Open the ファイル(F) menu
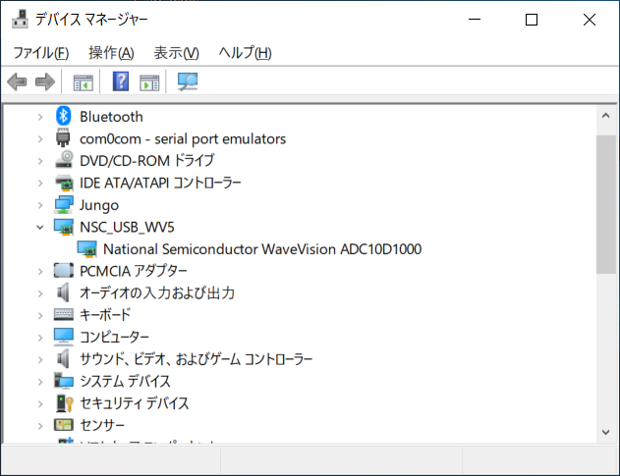 click(x=41, y=53)
